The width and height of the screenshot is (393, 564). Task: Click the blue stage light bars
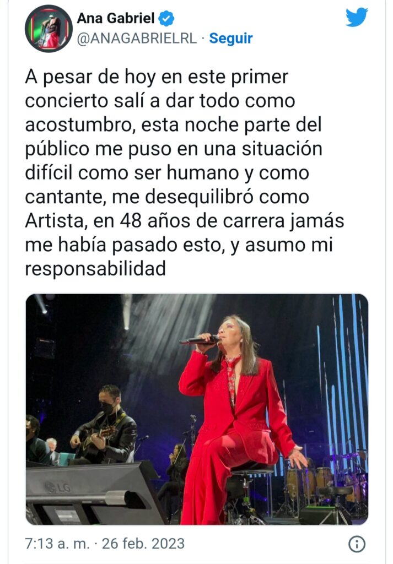click(x=342, y=381)
